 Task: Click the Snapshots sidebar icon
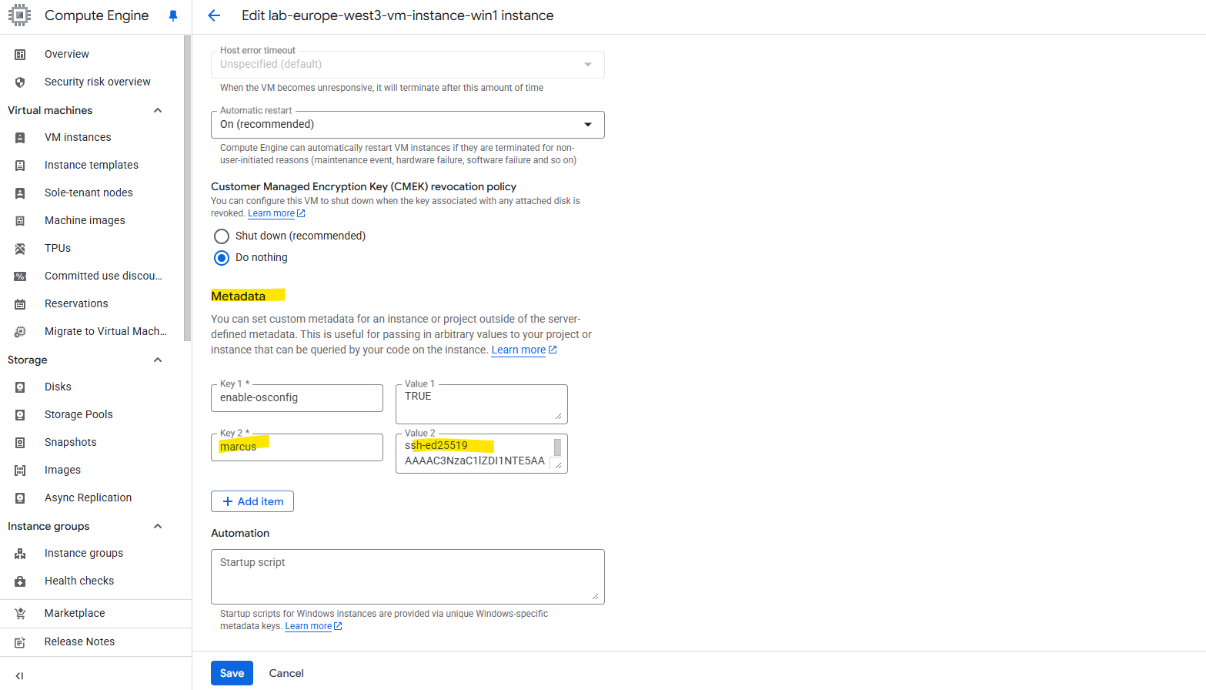click(x=20, y=442)
